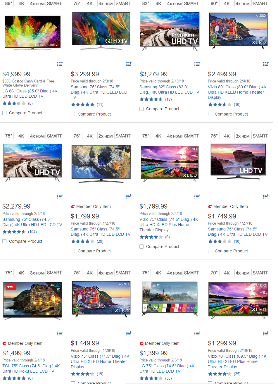Click list icon for LG 75" $1,399.99 TV
The image size is (278, 384).
tap(197, 333)
